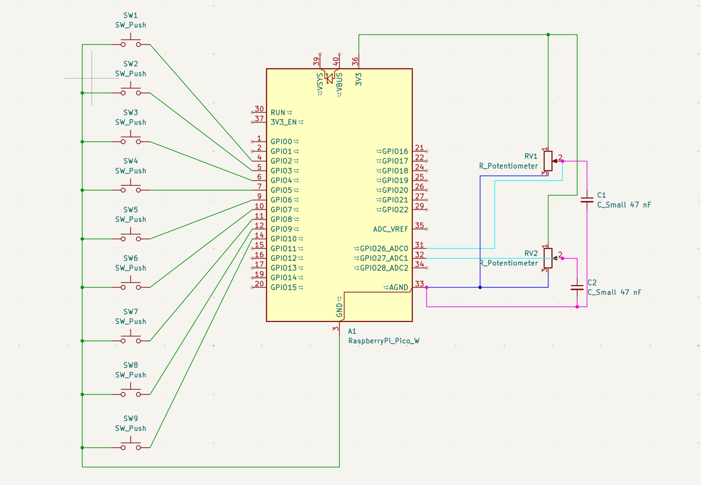Select the SW9 push button symbol
This screenshot has width=701, height=485.
(130, 444)
